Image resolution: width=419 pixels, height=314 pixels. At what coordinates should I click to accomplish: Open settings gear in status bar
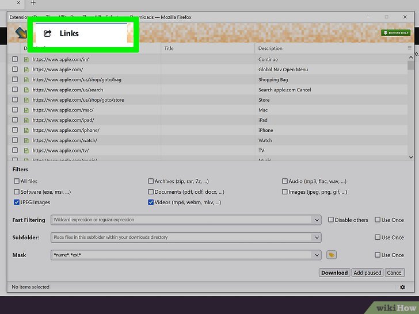[402, 287]
